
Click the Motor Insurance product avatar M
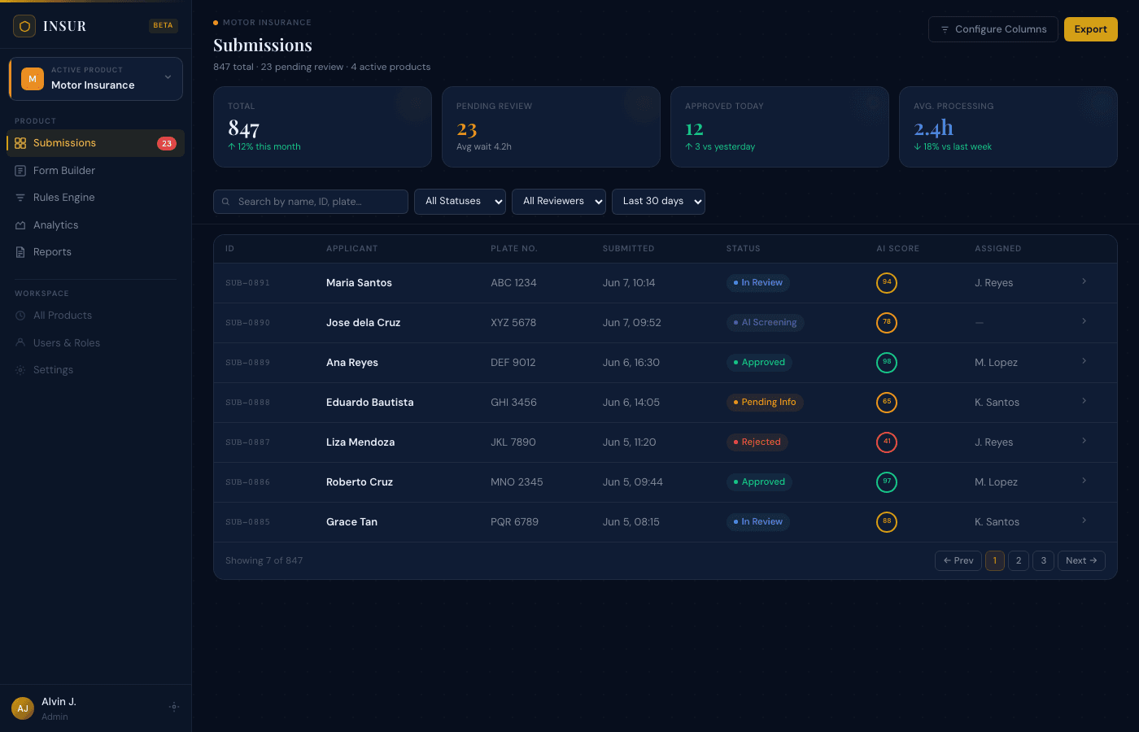(x=33, y=79)
